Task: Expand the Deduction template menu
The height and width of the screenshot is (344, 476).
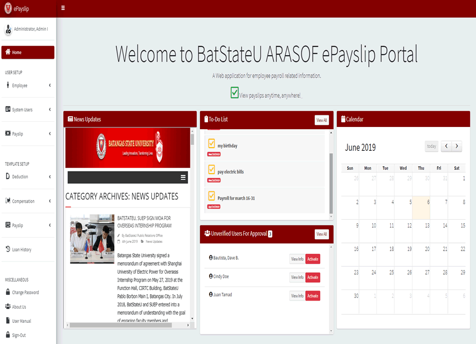Action: (x=8, y=176)
